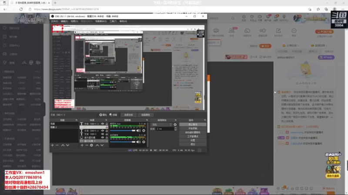Mute the desktop audio mixer channel
The height and width of the screenshot is (195, 348).
(138, 142)
